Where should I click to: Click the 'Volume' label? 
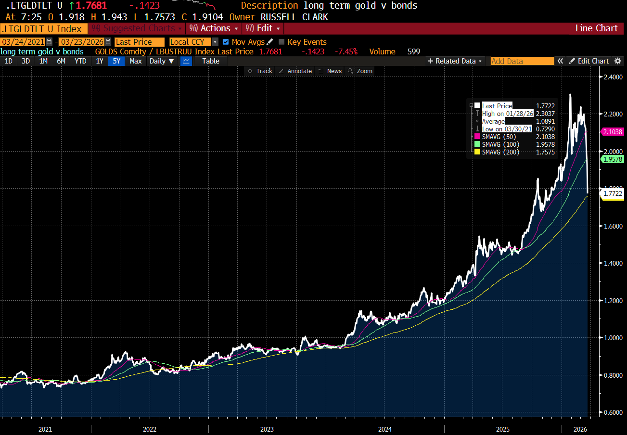click(x=382, y=51)
